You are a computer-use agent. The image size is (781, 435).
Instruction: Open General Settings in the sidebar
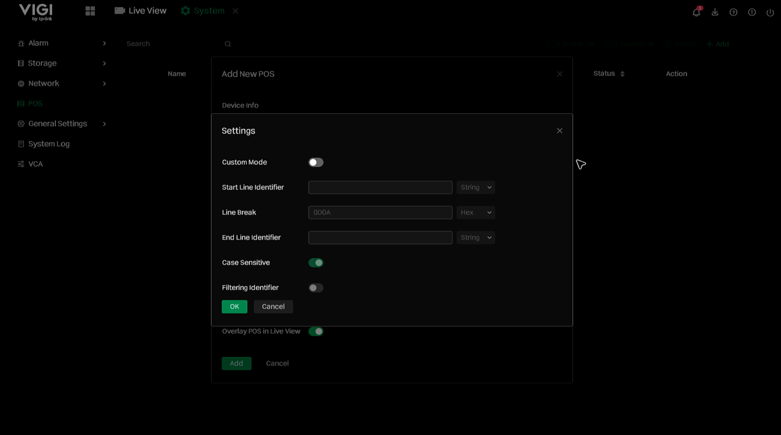point(57,123)
